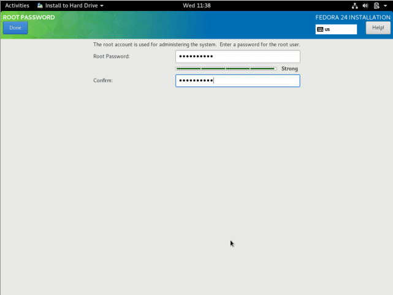The height and width of the screenshot is (295, 393).
Task: Expand the system menu arrow
Action: pyautogui.click(x=385, y=6)
